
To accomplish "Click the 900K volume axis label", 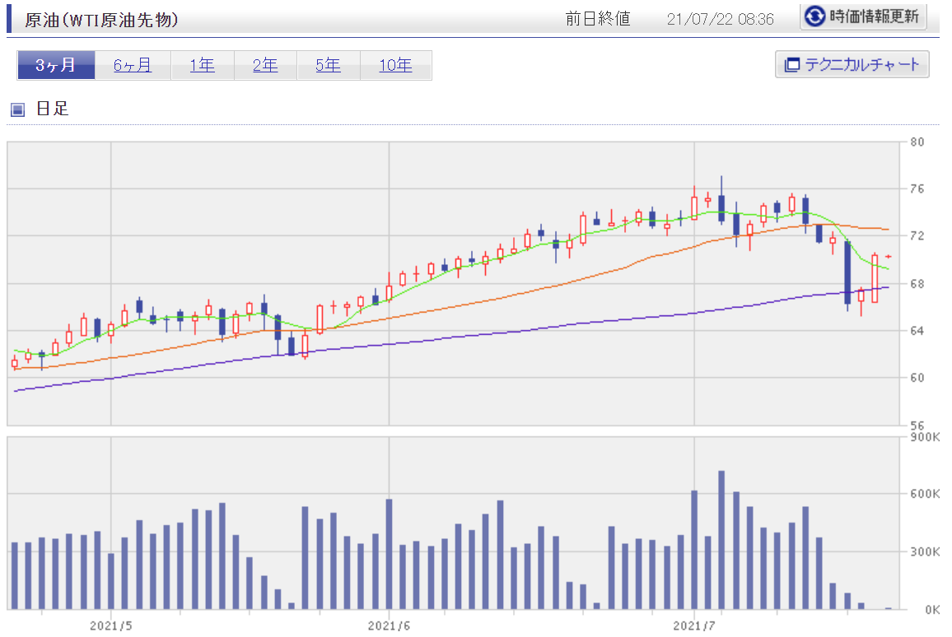I will coord(926,437).
